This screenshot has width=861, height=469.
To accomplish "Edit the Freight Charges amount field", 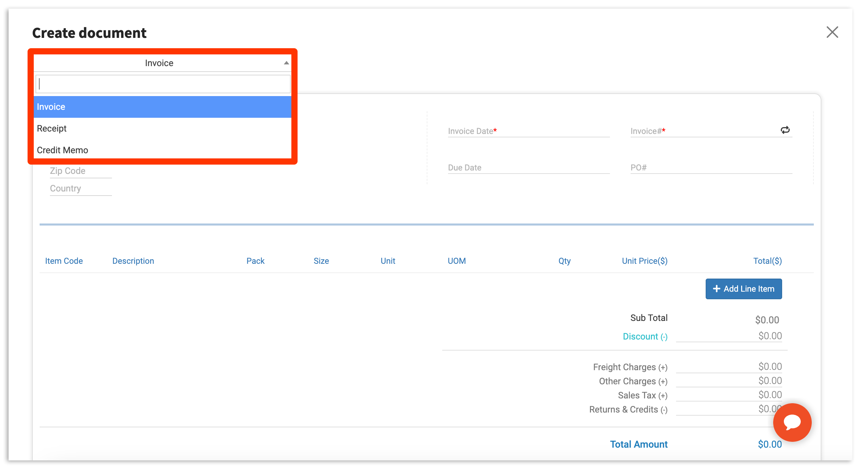I will pos(729,367).
